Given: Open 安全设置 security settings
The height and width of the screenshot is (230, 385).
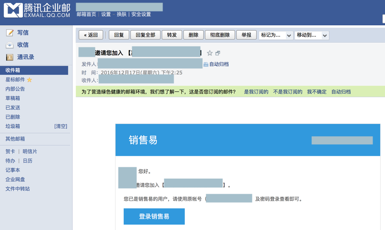Looking at the screenshot, I should pos(141,14).
